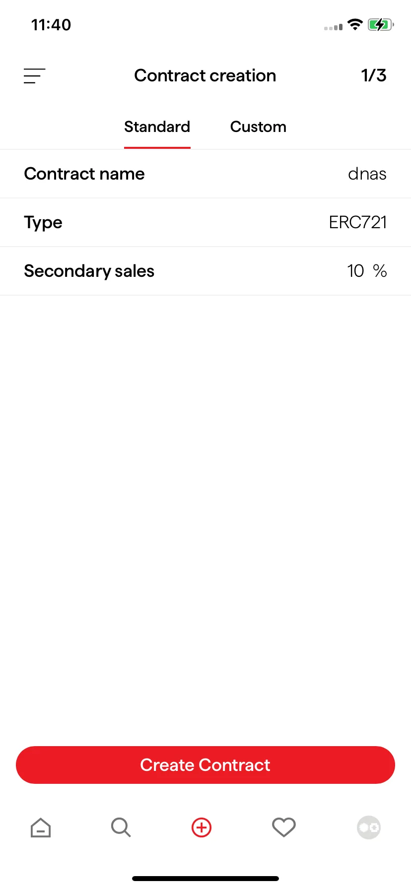
Task: Open the hamburger menu icon
Action: [34, 76]
